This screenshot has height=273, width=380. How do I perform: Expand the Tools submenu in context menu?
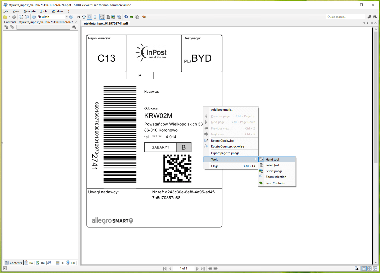(x=231, y=160)
